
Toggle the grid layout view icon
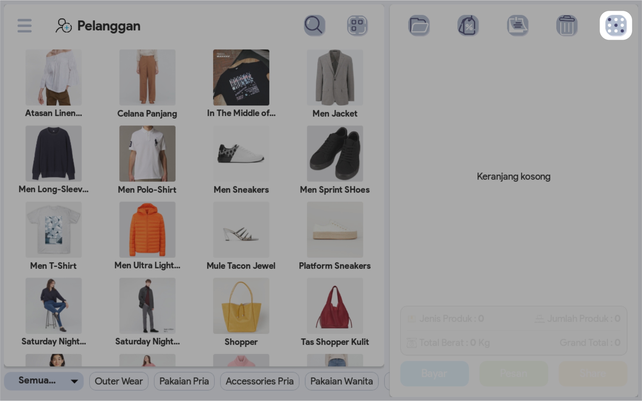357,26
